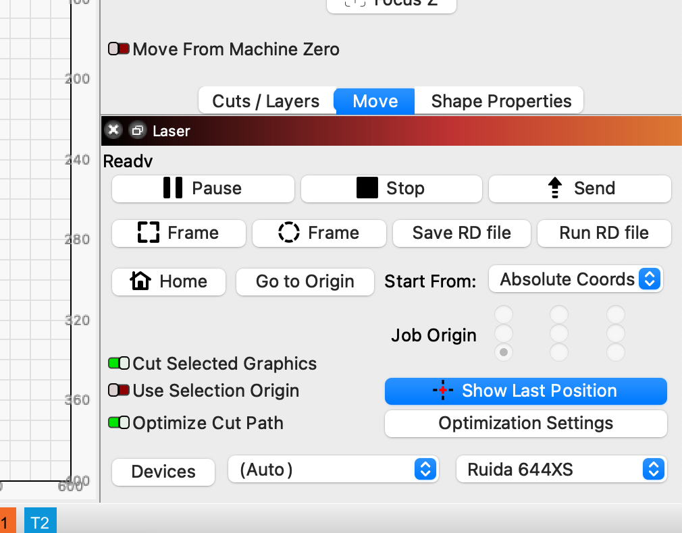Show the laser's last position
This screenshot has height=533, width=682.
(525, 391)
